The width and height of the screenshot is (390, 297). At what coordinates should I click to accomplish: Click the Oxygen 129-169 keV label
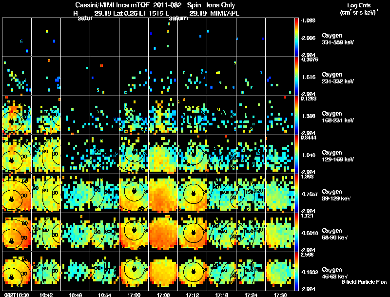338,156
